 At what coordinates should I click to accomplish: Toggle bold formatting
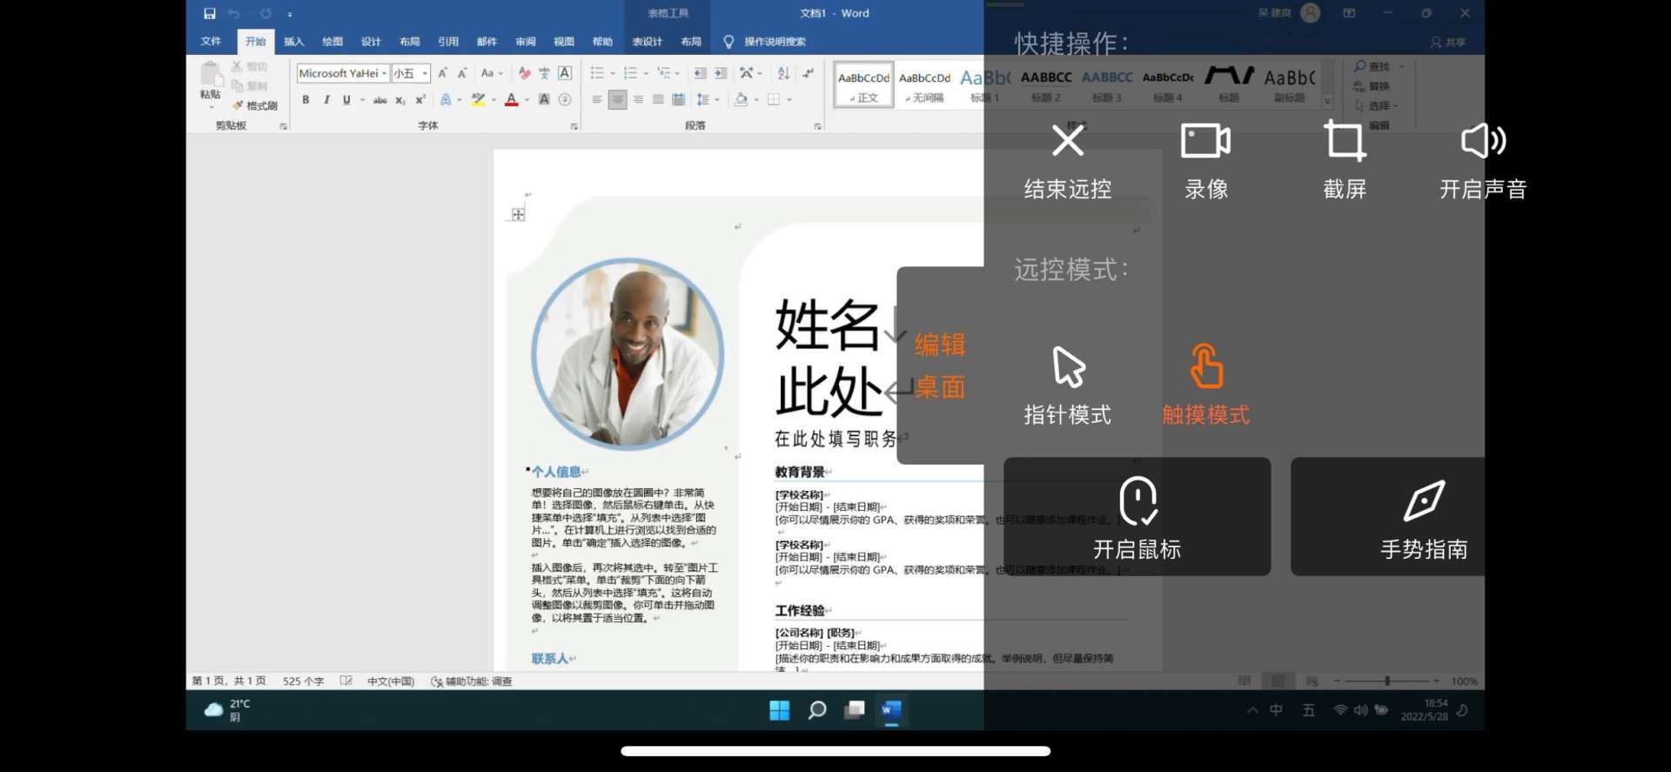click(305, 100)
